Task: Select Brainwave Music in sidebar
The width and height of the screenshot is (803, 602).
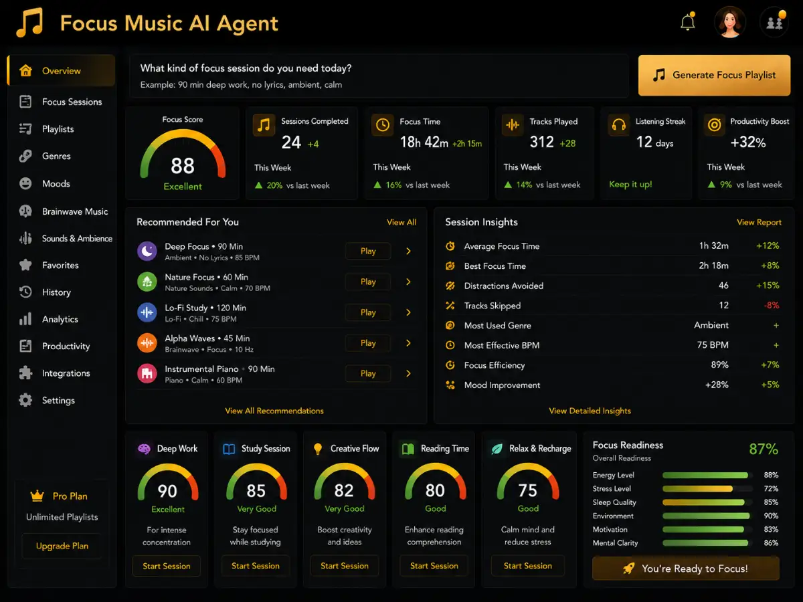Action: coord(61,211)
